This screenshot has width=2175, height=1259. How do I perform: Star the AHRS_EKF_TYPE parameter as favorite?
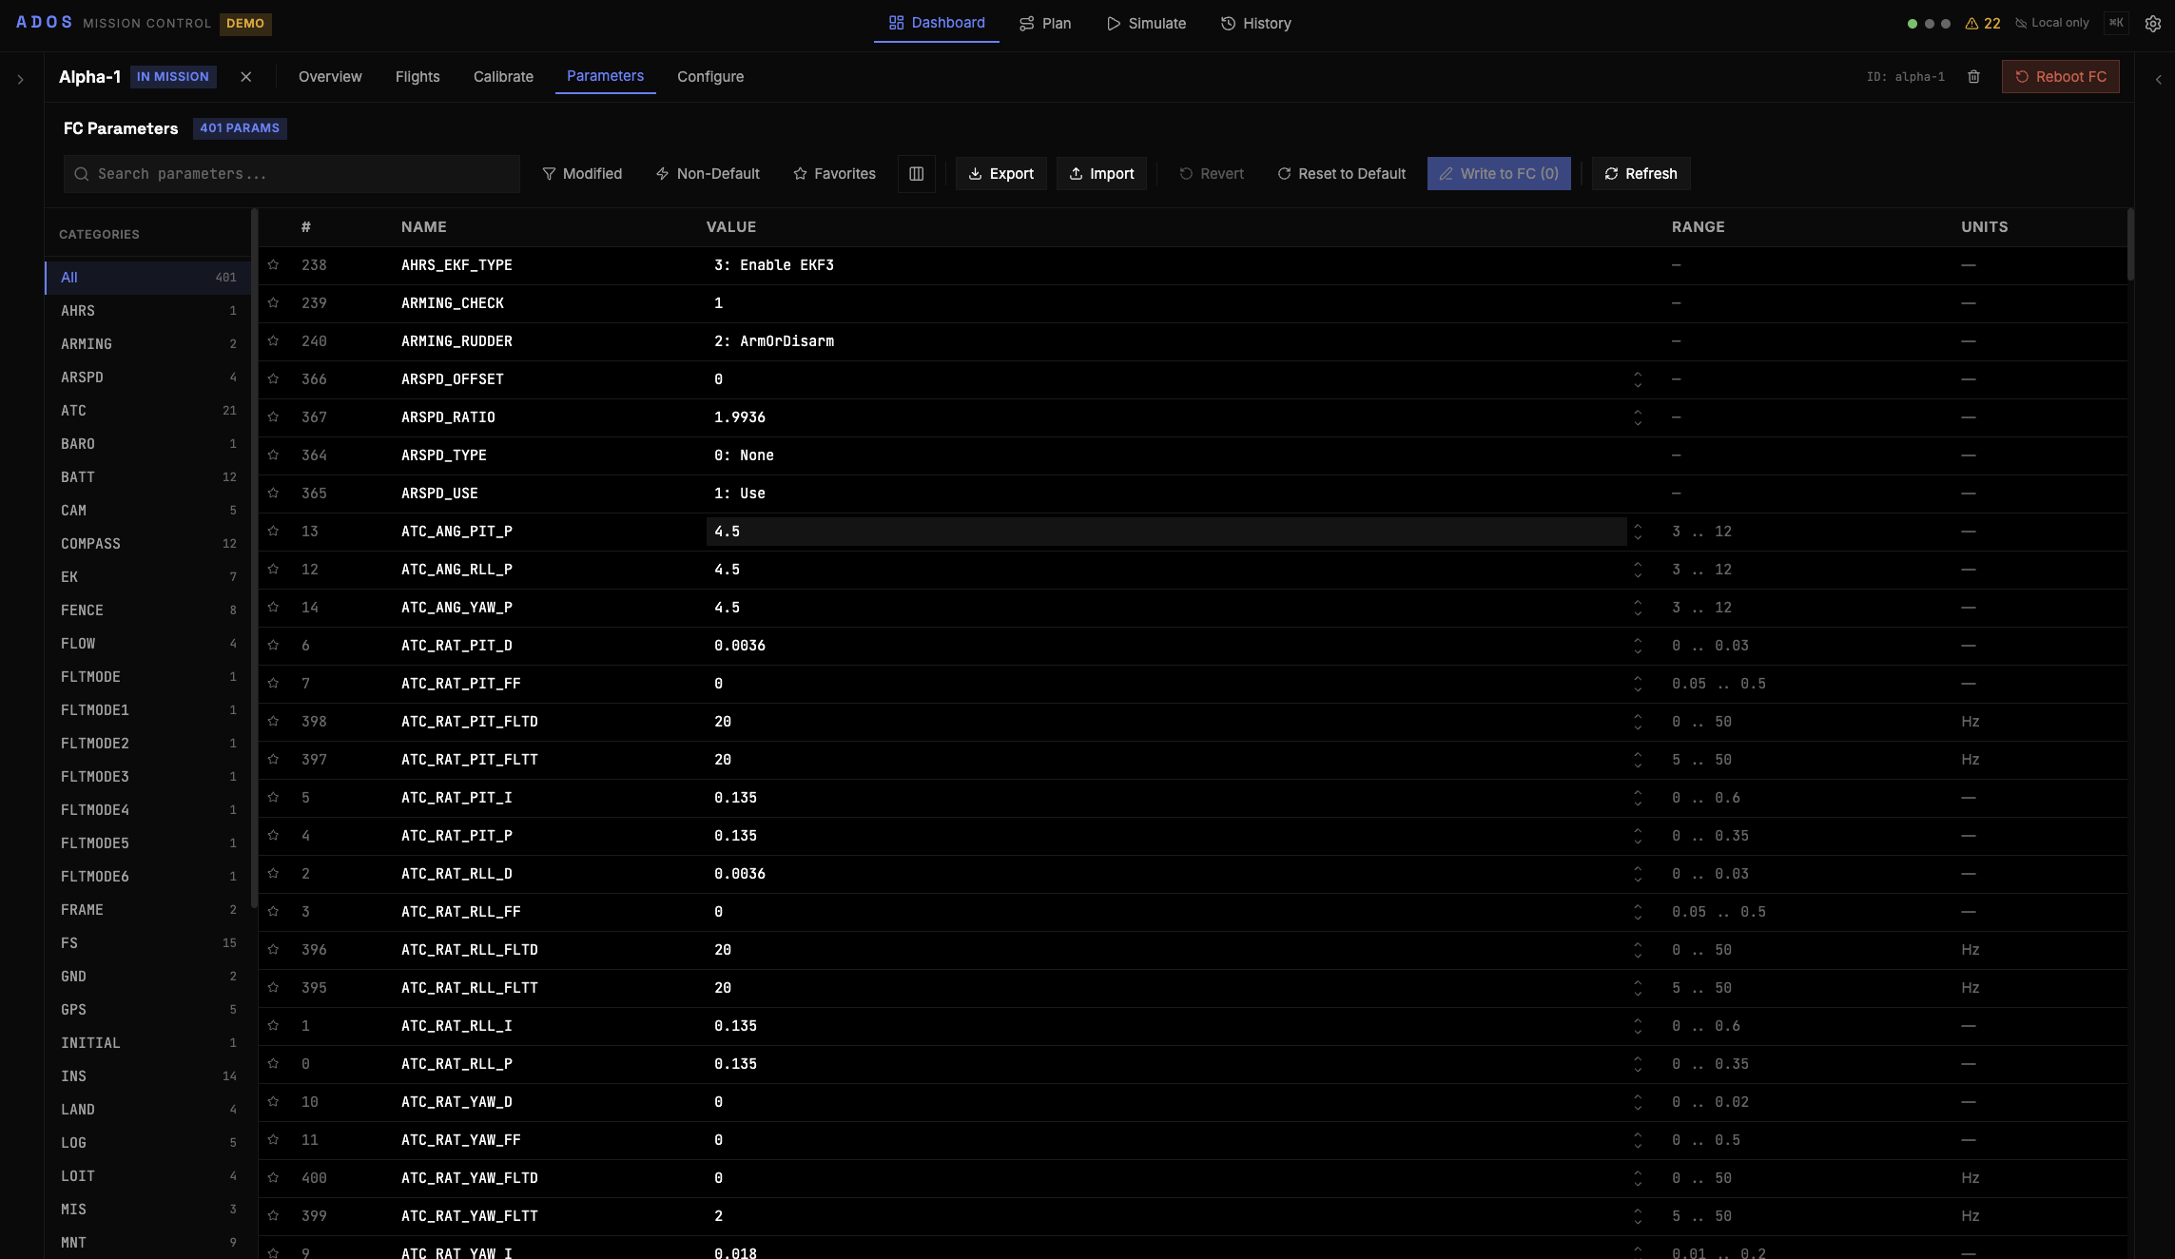(273, 265)
